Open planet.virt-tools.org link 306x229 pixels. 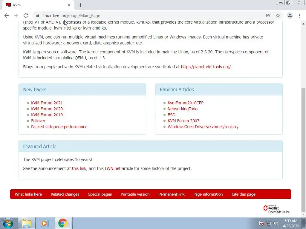coord(206,67)
